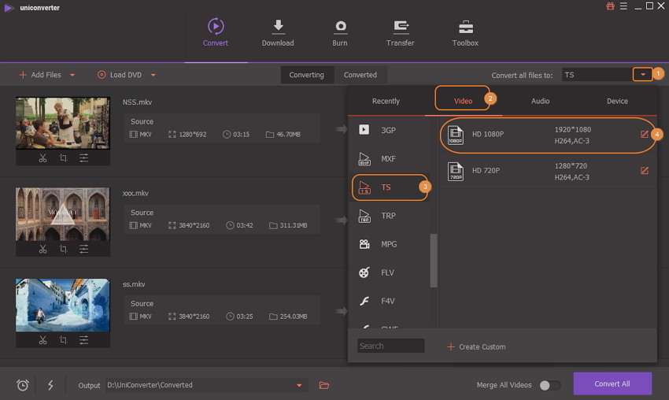The height and width of the screenshot is (400, 669).
Task: Open effect settings for NSS.mkv
Action: (83, 158)
